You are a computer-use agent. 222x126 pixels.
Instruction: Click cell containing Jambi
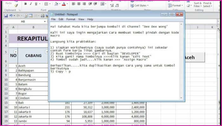pos(33,121)
